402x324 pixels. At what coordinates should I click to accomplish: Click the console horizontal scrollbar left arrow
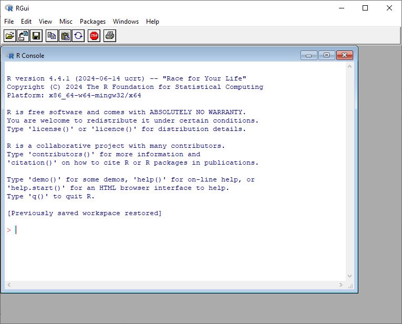tap(9, 285)
